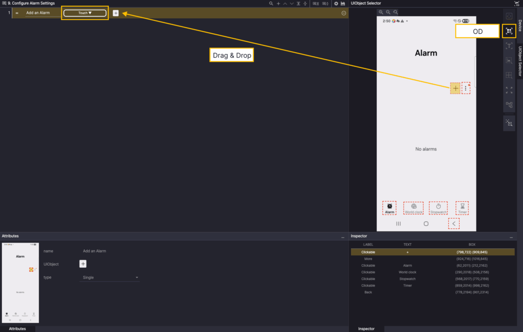Image resolution: width=523 pixels, height=332 pixels.
Task: Open settings gear in top toolbar
Action: 336,4
